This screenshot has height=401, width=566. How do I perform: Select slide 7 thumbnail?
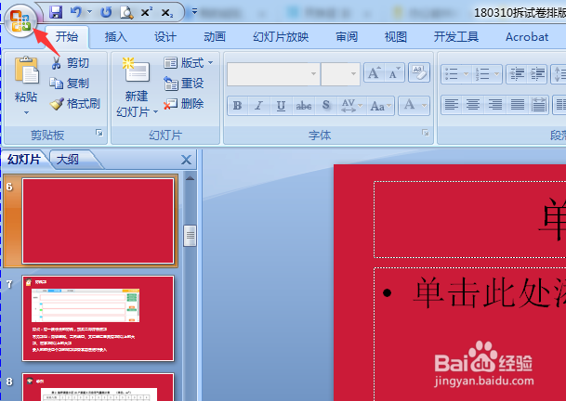(98, 318)
